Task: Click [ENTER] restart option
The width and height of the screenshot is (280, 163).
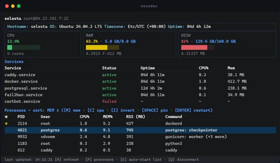Action: (193, 110)
